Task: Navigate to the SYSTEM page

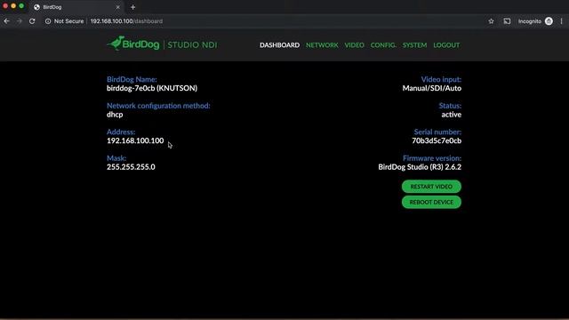Action: click(x=414, y=45)
